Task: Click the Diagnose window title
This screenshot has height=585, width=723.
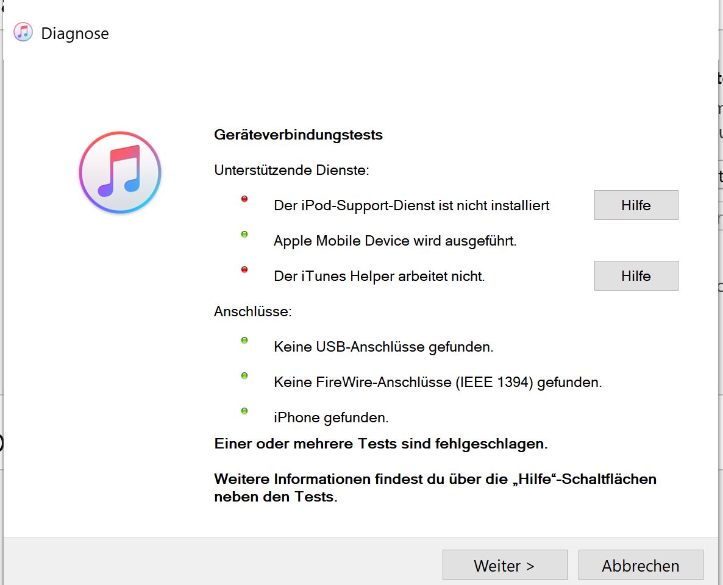Action: tap(75, 33)
